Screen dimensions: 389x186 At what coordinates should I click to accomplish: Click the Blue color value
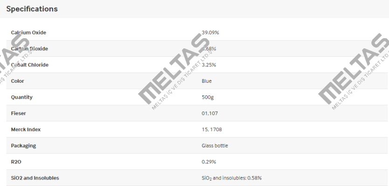[x=207, y=81]
